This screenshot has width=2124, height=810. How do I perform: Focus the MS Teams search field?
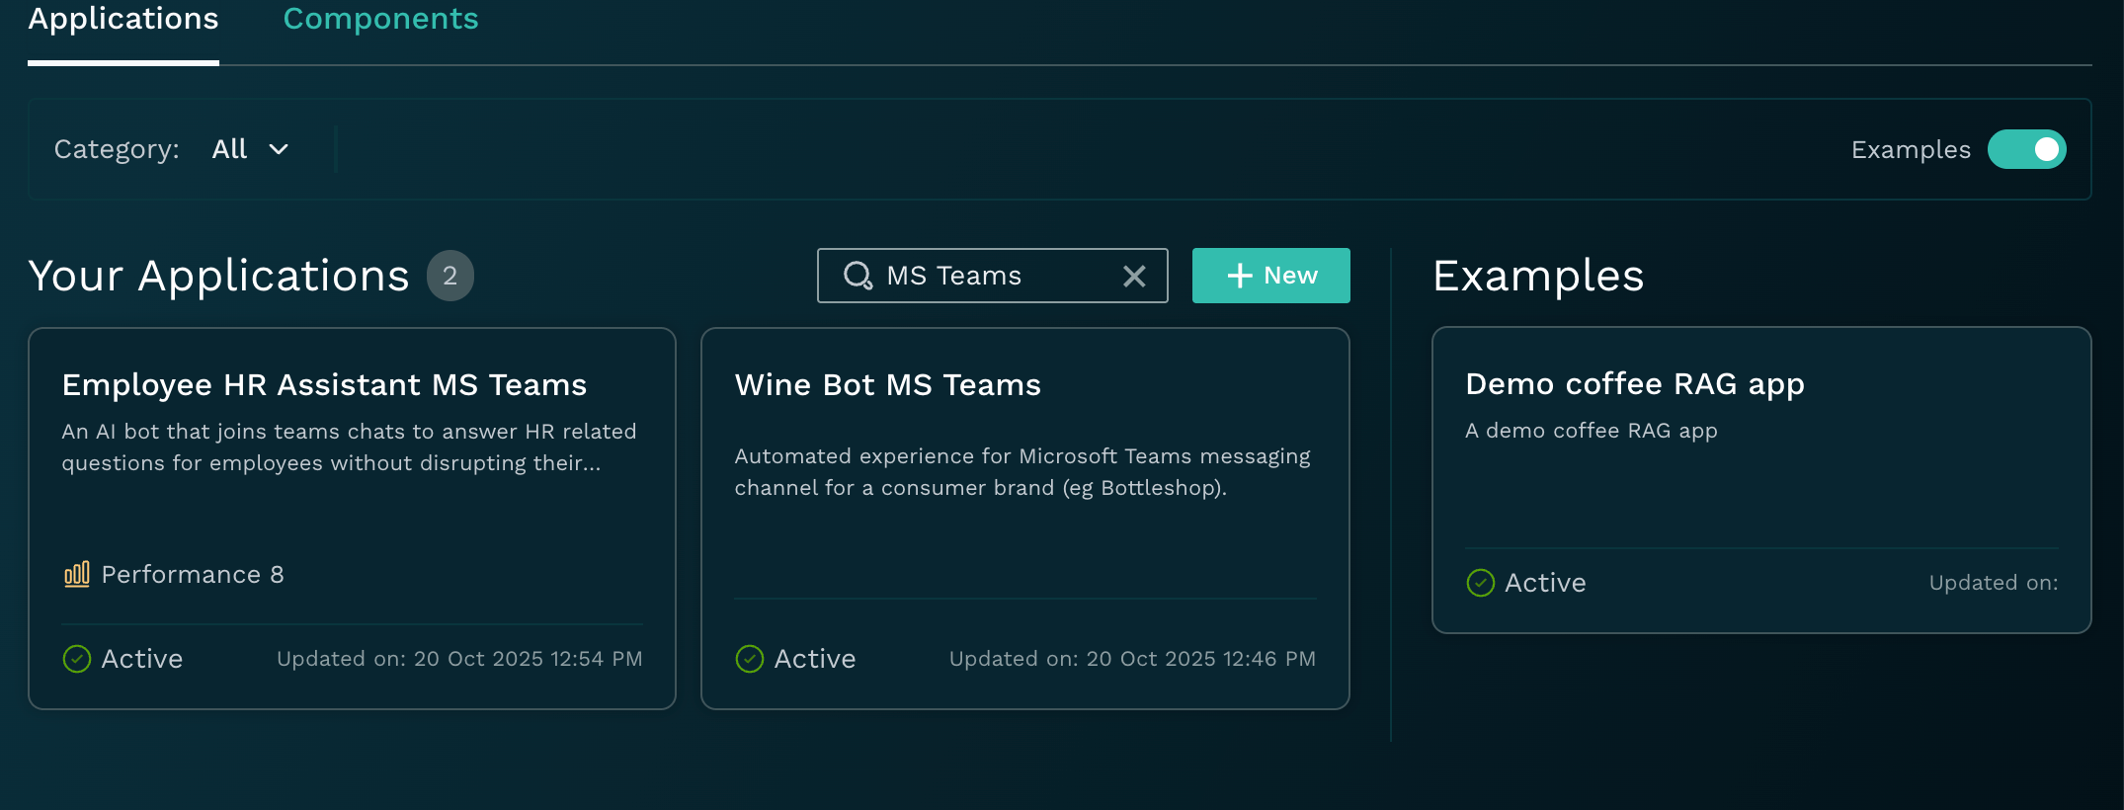(998, 276)
